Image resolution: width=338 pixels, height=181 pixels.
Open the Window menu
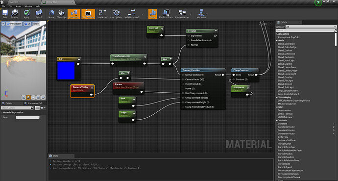[28, 6]
